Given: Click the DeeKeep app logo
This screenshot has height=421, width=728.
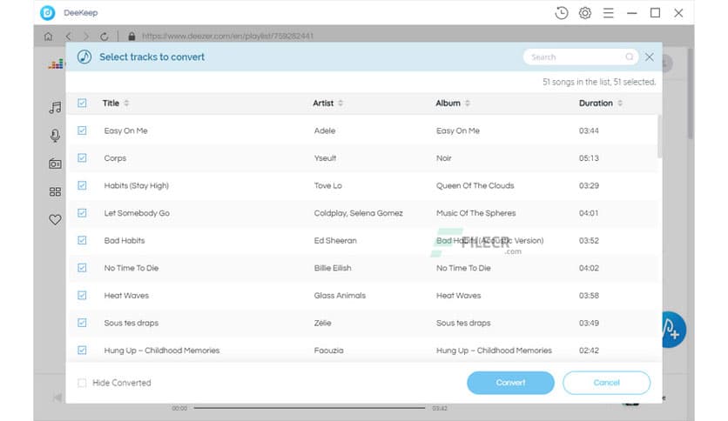Looking at the screenshot, I should 47,13.
